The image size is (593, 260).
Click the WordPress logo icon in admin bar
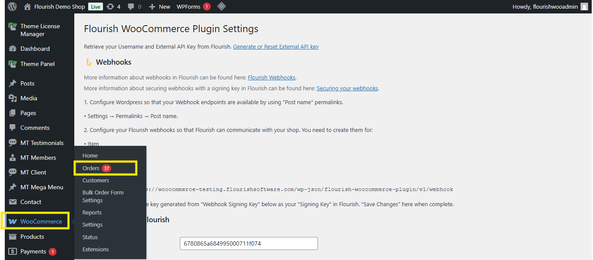(12, 7)
